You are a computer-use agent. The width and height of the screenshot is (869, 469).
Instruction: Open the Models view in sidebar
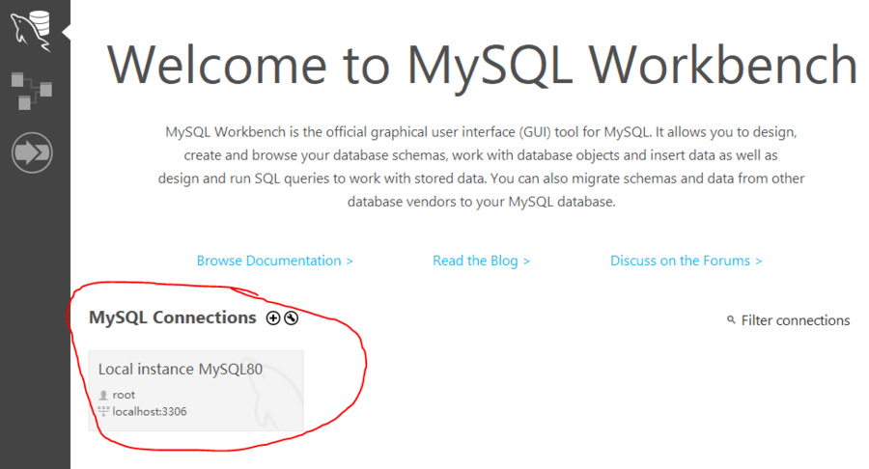point(31,91)
